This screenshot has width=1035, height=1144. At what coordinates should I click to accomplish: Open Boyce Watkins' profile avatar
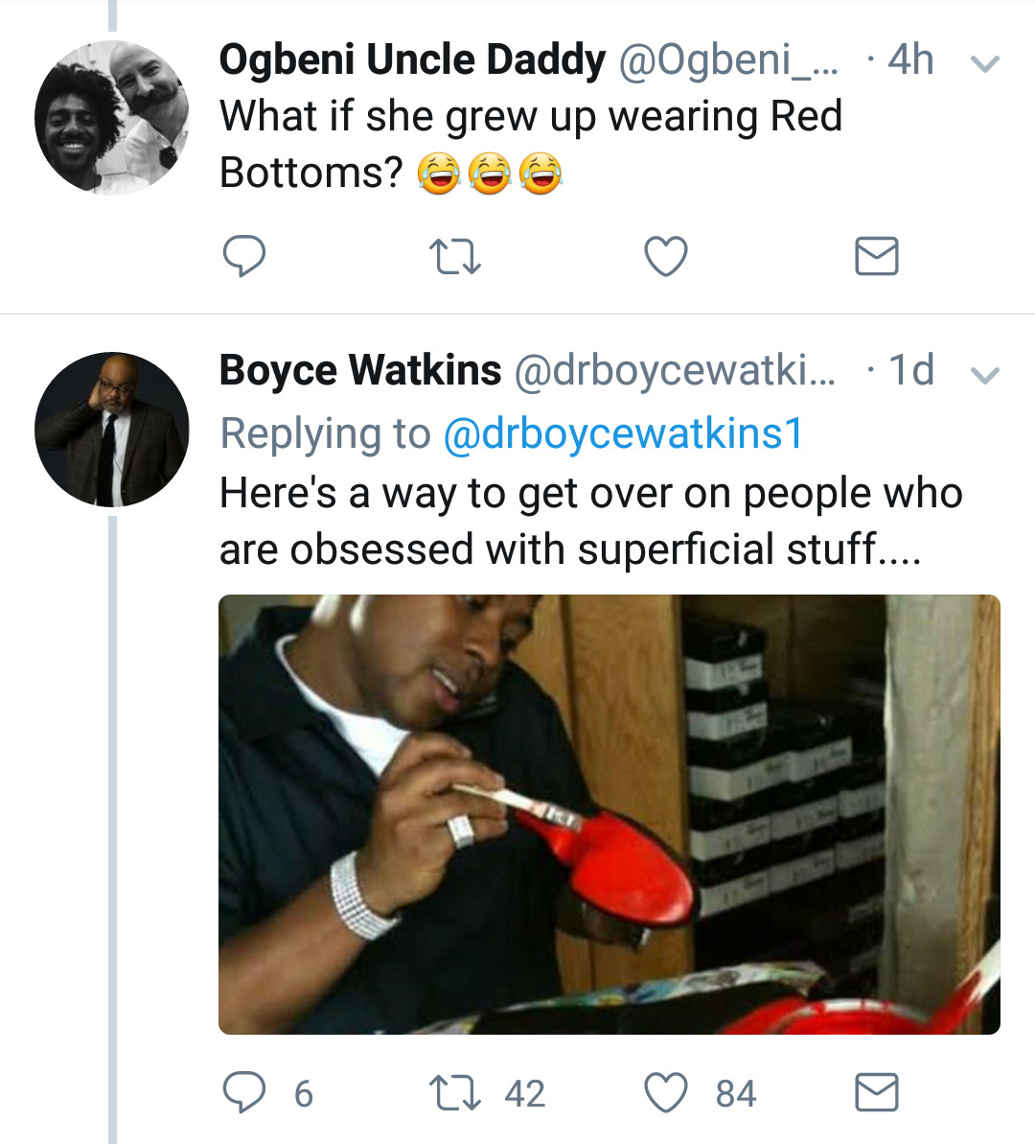coord(111,429)
